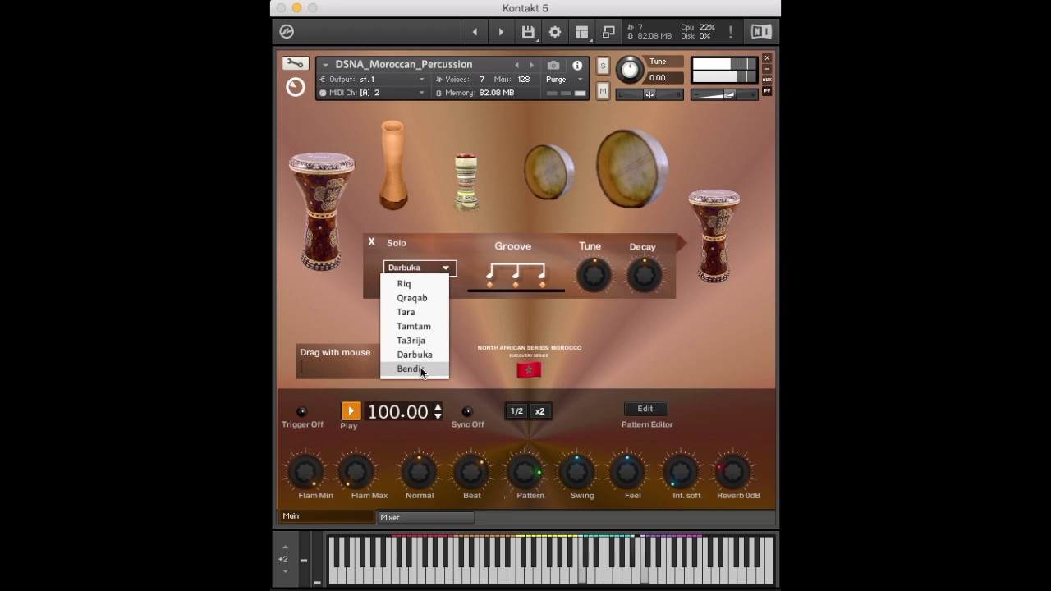This screenshot has width=1051, height=591.
Task: Click the Kontakt logo in the header
Action: [x=287, y=31]
